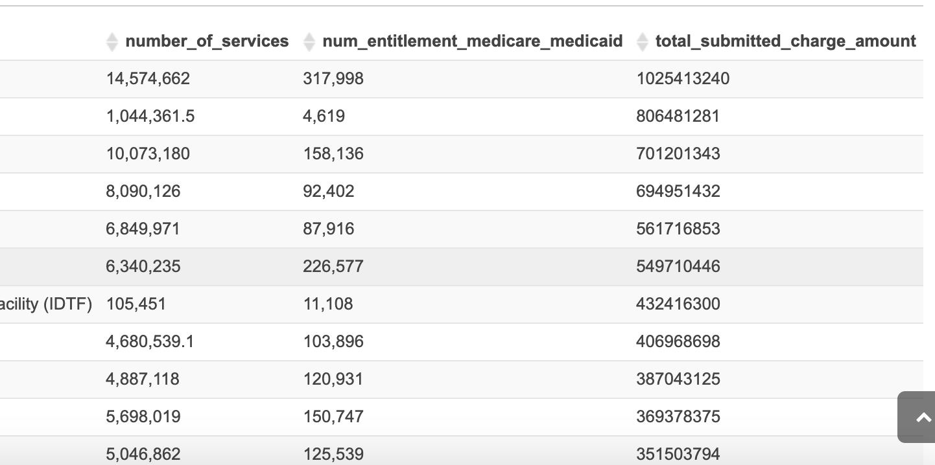Image resolution: width=935 pixels, height=465 pixels.
Task: Sort by number_of_services header label
Action: click(207, 41)
